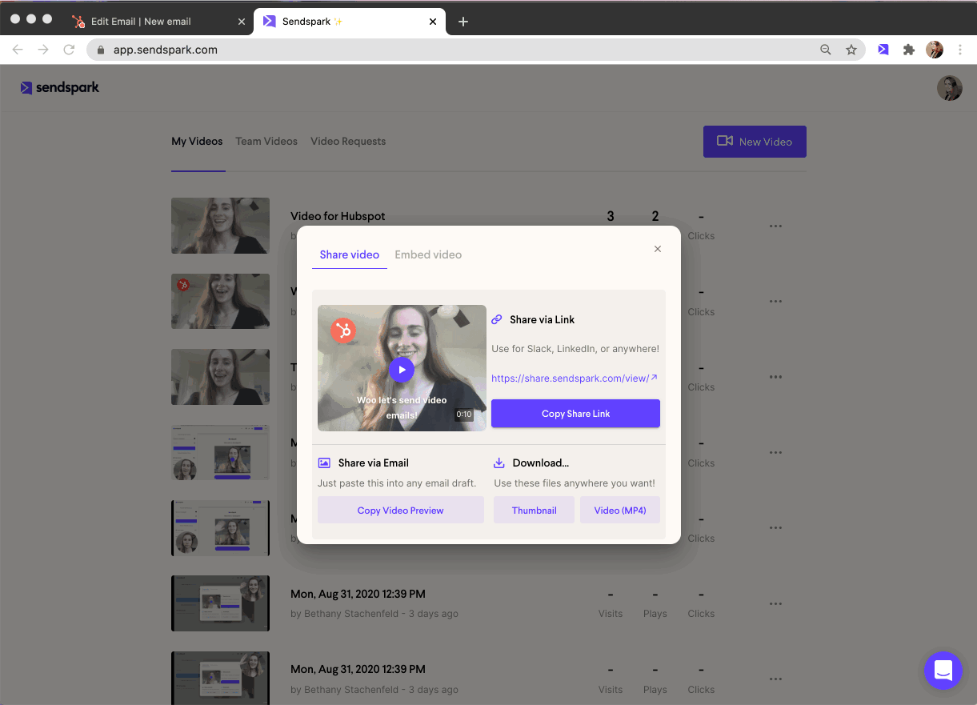977x705 pixels.
Task: Click the Sendspark browser extension icon
Action: point(883,50)
